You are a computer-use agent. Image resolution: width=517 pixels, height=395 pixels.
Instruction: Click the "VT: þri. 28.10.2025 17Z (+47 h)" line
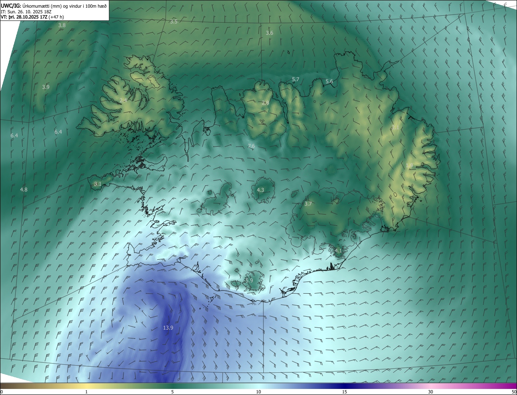tap(32, 17)
